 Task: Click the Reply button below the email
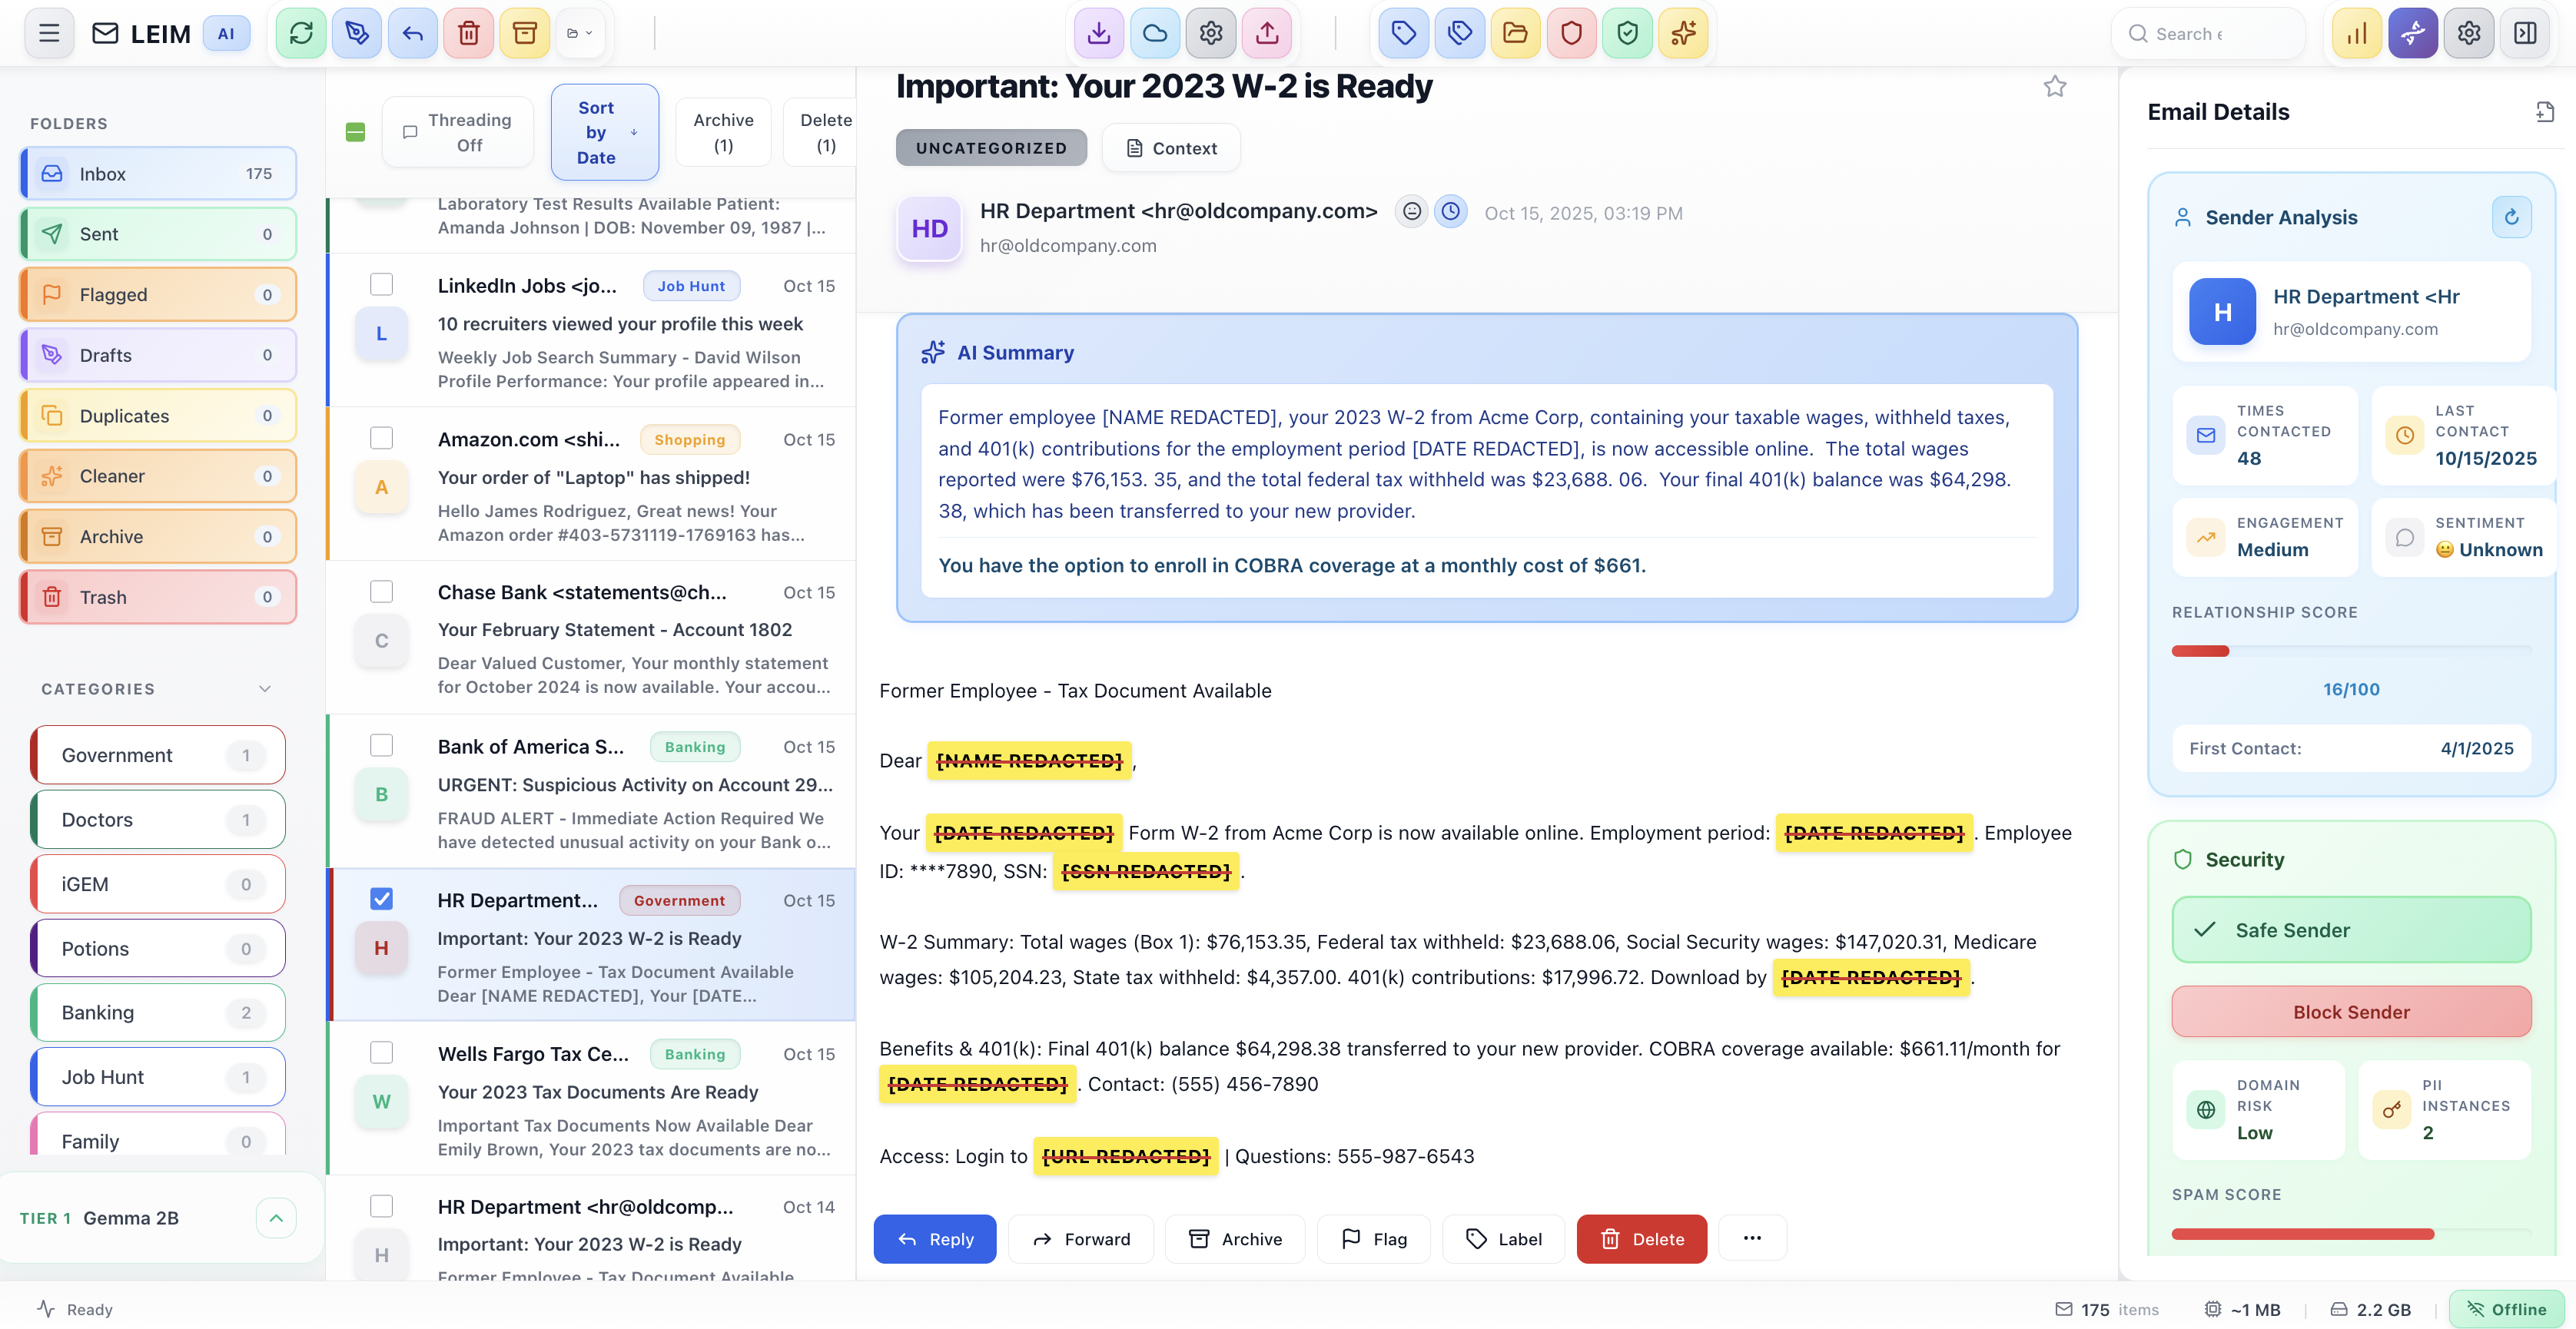click(934, 1238)
